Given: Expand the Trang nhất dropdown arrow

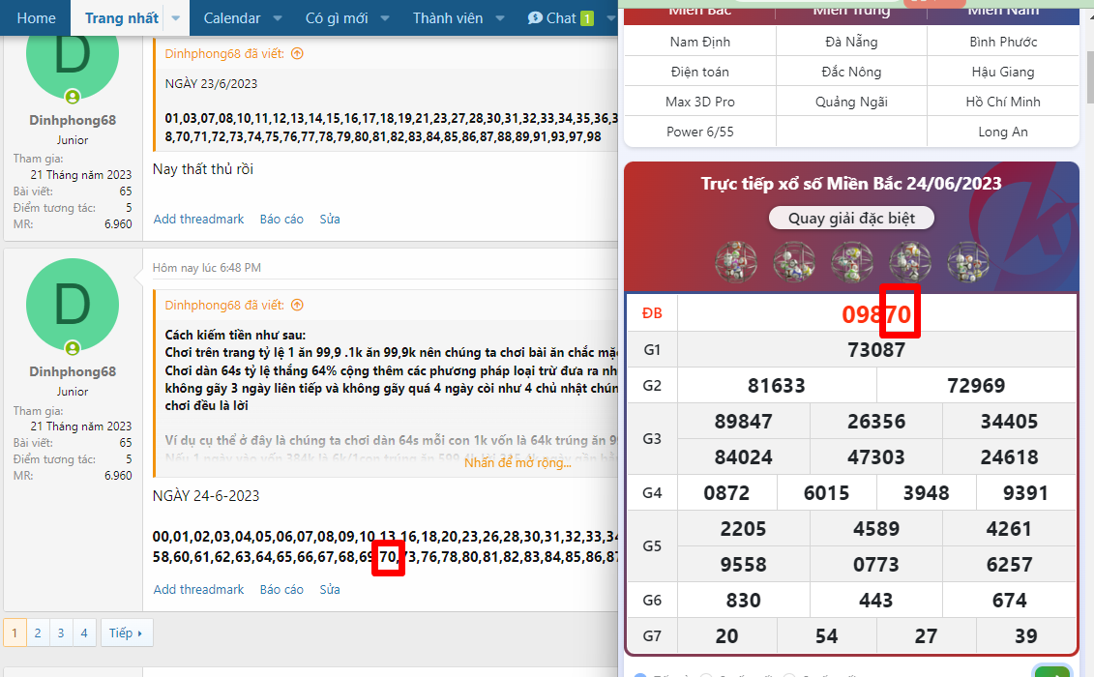Looking at the screenshot, I should tap(176, 18).
